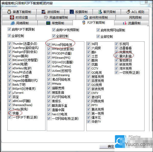Click the game icon on 游戏限制 tab
Screen dimensions: 153x152
click(x=44, y=12)
